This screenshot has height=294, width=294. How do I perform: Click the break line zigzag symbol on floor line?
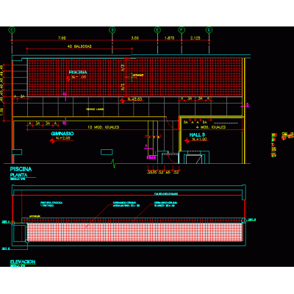[x=114, y=163]
